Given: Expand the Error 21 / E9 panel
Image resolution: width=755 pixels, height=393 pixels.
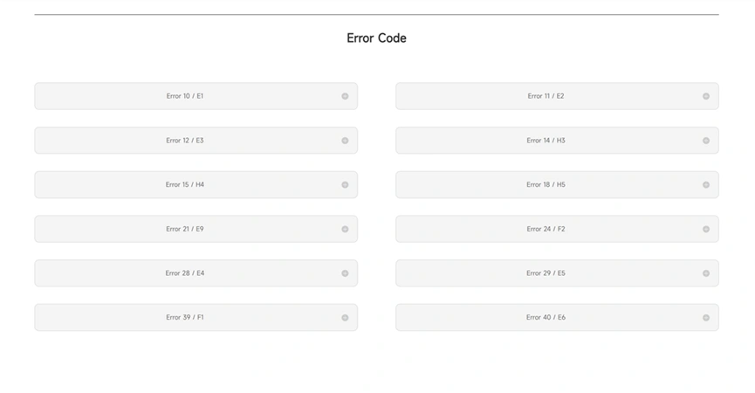Looking at the screenshot, I should pos(196,229).
